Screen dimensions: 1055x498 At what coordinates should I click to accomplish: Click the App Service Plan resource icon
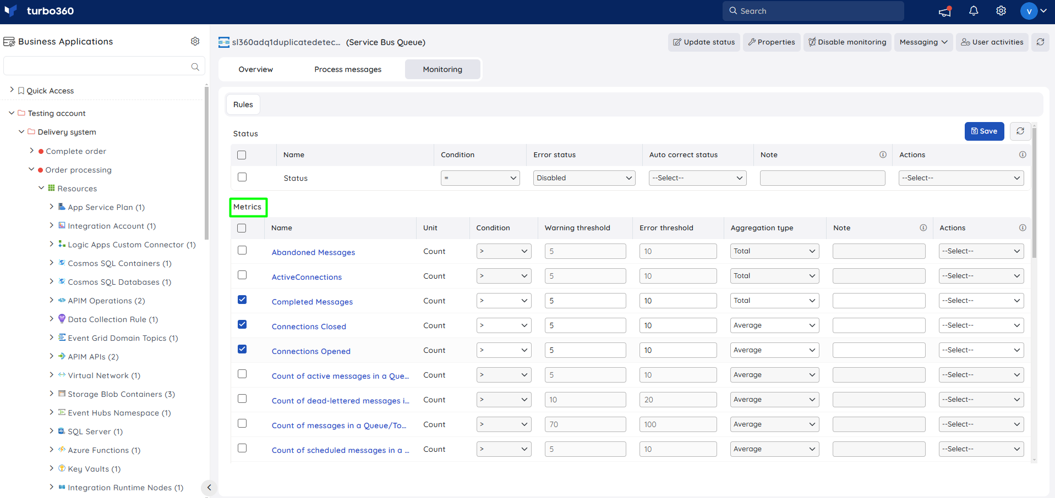point(62,207)
